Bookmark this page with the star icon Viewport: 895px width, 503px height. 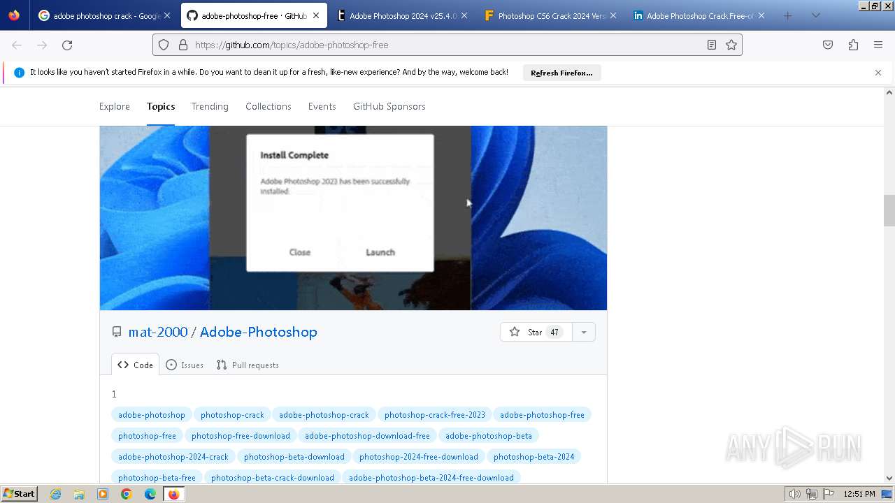(x=731, y=45)
